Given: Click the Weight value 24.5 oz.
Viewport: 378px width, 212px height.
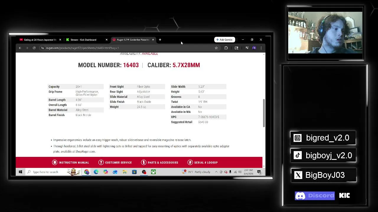Looking at the screenshot, I should tap(141, 107).
